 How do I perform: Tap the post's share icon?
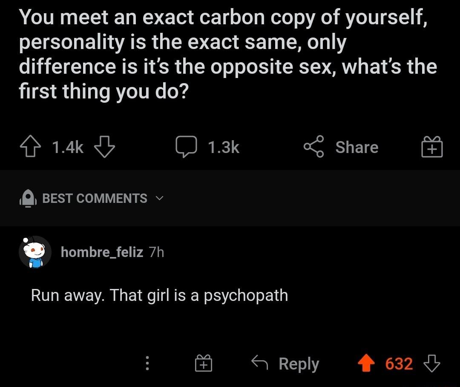tap(314, 147)
